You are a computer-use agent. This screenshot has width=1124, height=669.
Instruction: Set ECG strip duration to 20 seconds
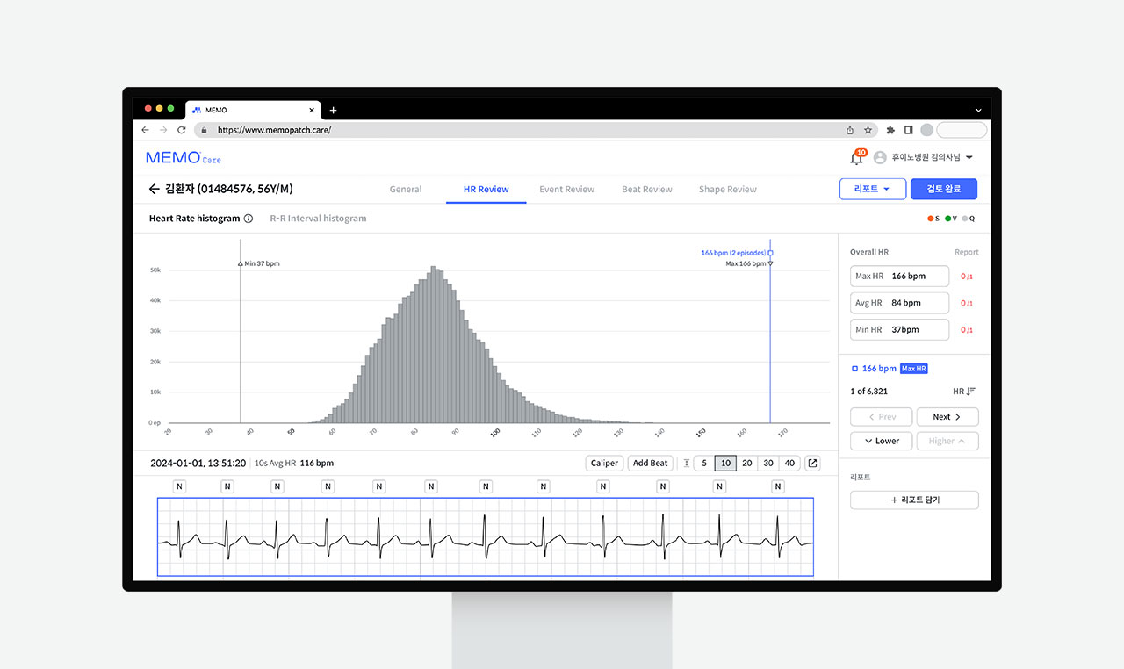coord(746,464)
